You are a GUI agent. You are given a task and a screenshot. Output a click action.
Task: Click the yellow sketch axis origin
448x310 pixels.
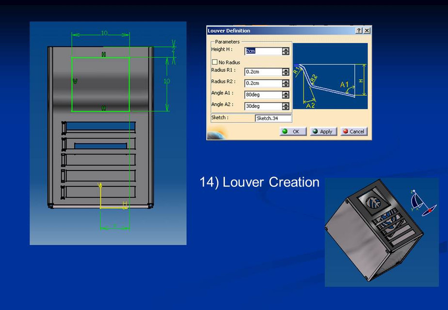click(x=100, y=208)
